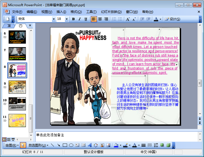Center align the text
This screenshot has height=157, width=204.
click(100, 19)
